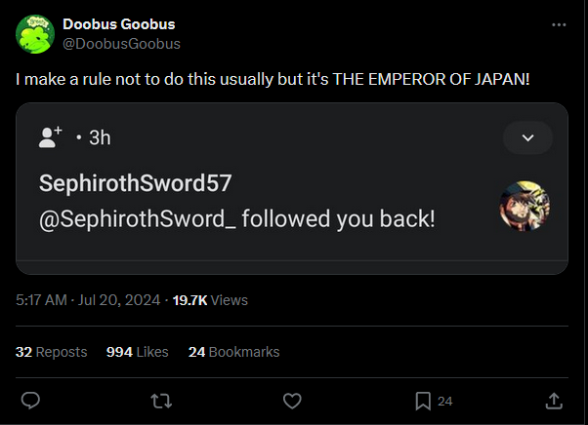Expand the notification chevron dropdown
The image size is (588, 425).
coord(527,137)
